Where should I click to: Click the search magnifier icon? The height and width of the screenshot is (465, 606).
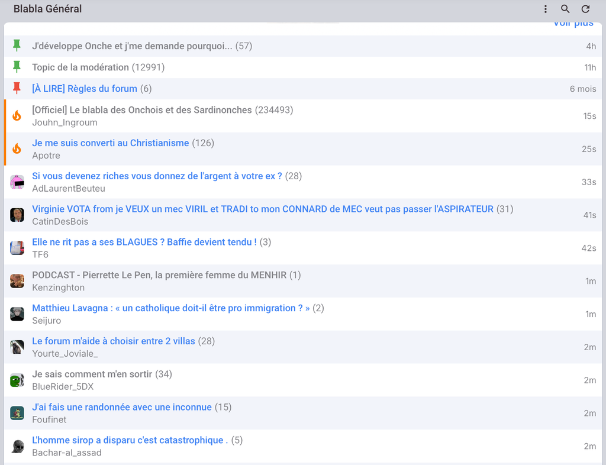point(565,9)
